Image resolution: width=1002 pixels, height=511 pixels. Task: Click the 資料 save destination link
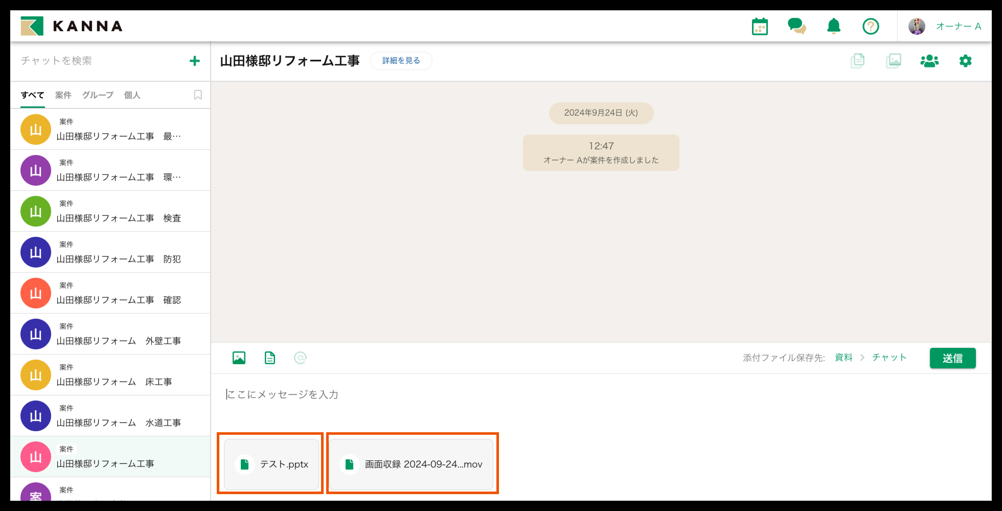pyautogui.click(x=843, y=357)
